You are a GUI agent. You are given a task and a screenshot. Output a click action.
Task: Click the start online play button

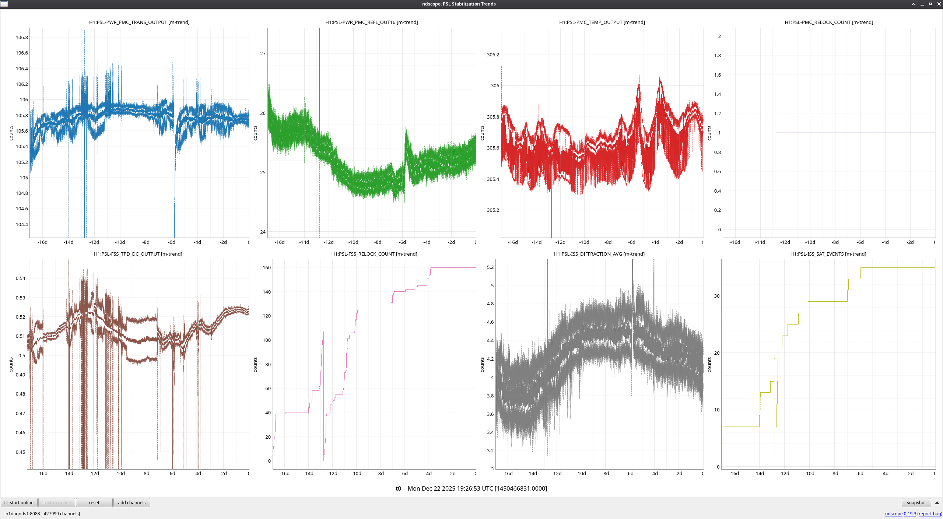(19, 502)
